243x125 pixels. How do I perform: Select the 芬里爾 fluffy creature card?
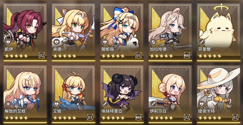coord(218,33)
